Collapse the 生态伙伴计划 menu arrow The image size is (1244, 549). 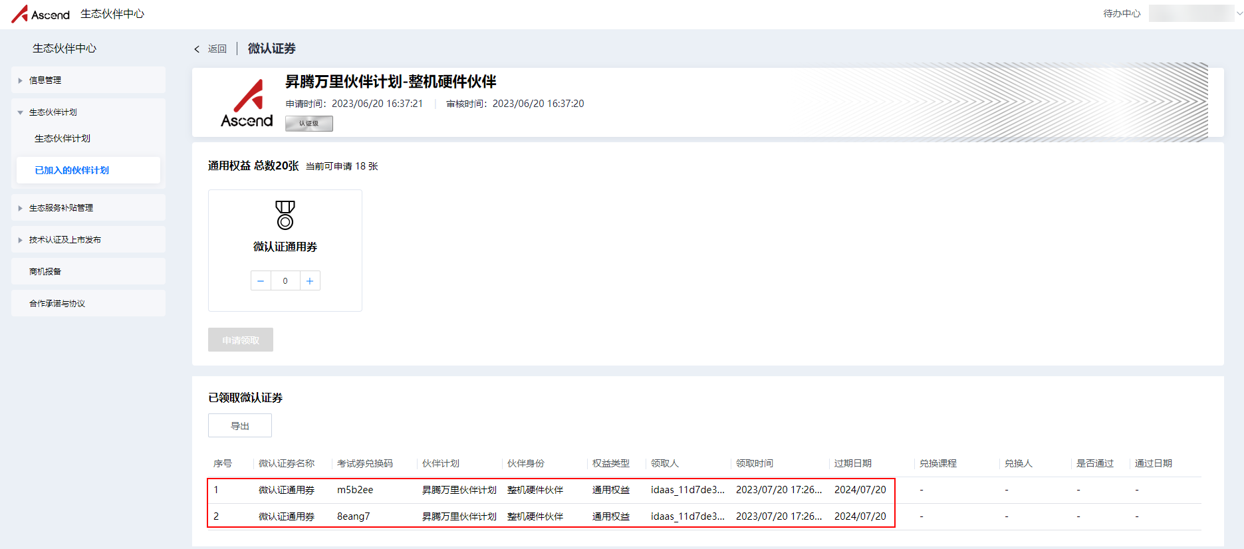point(20,112)
